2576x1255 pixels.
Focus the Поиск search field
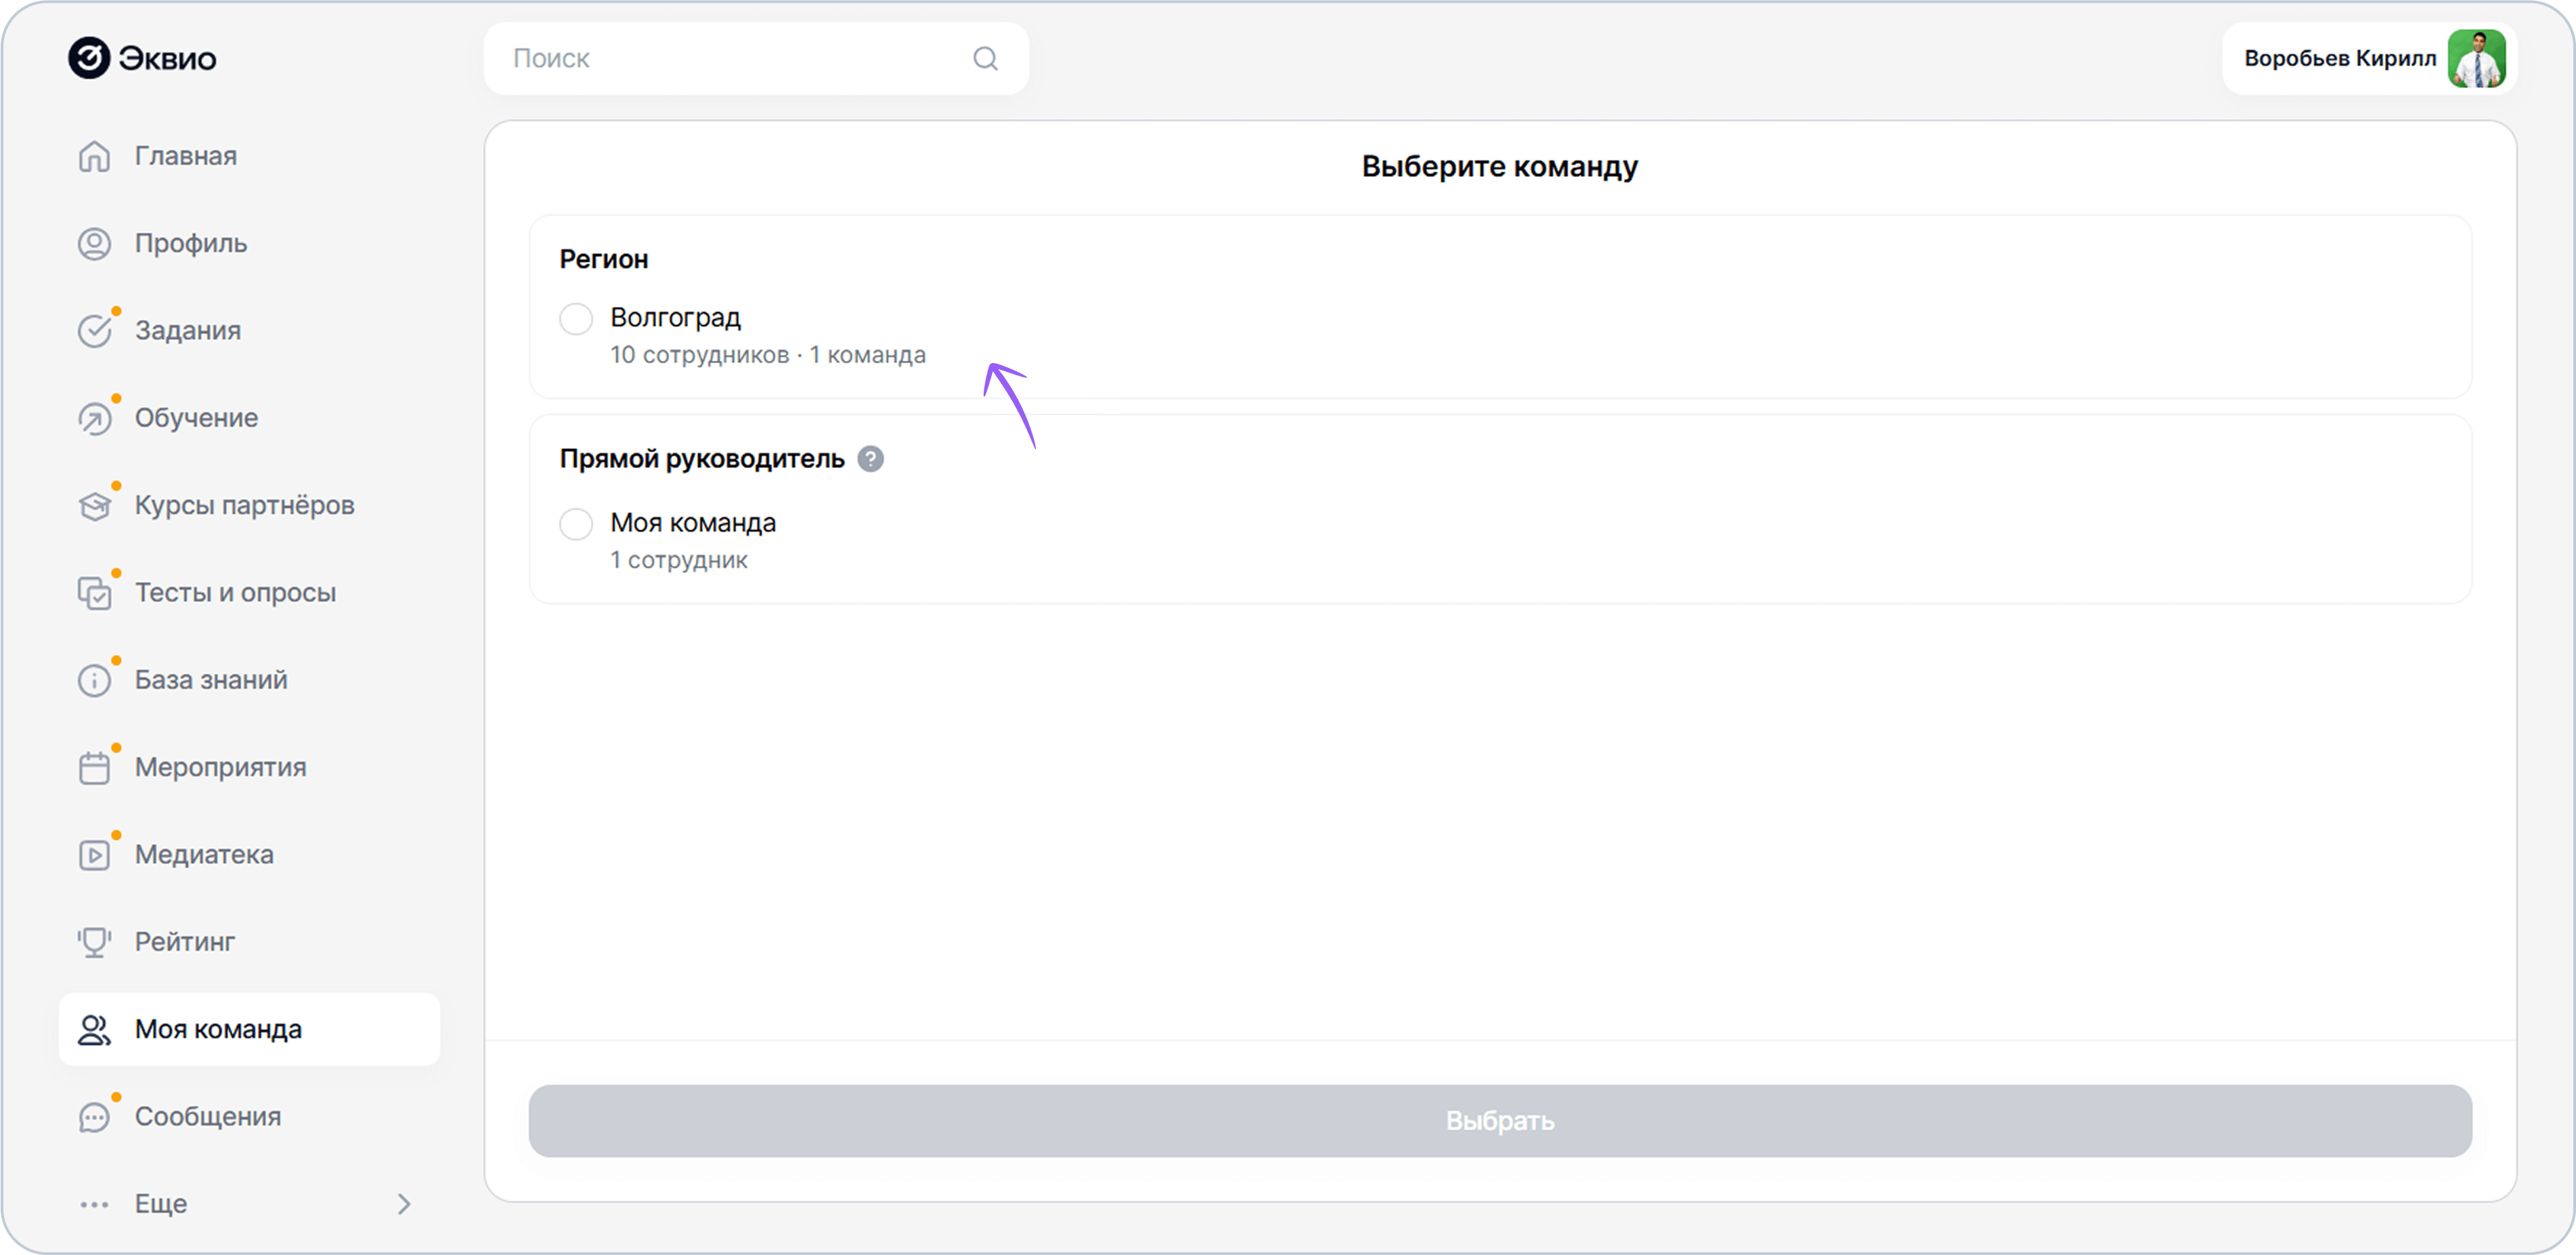756,58
